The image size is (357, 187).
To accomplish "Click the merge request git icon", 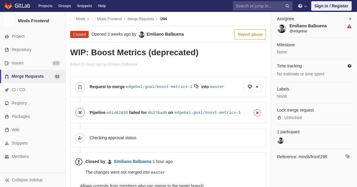I will click(80, 87).
